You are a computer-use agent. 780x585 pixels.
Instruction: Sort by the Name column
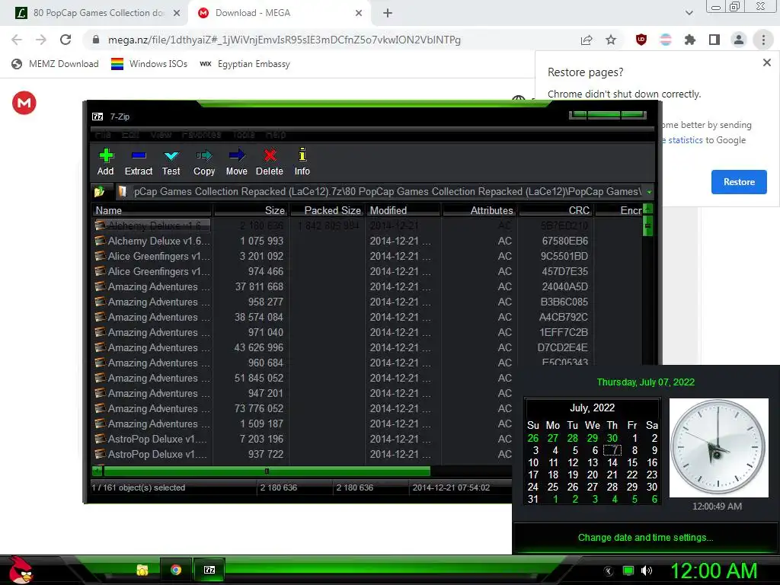152,210
